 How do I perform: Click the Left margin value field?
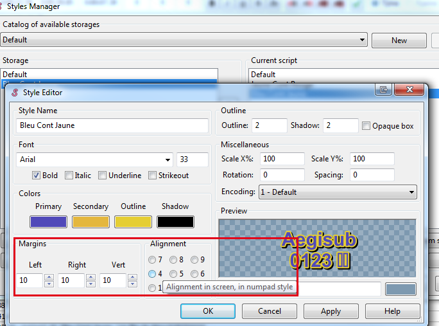(x=30, y=280)
